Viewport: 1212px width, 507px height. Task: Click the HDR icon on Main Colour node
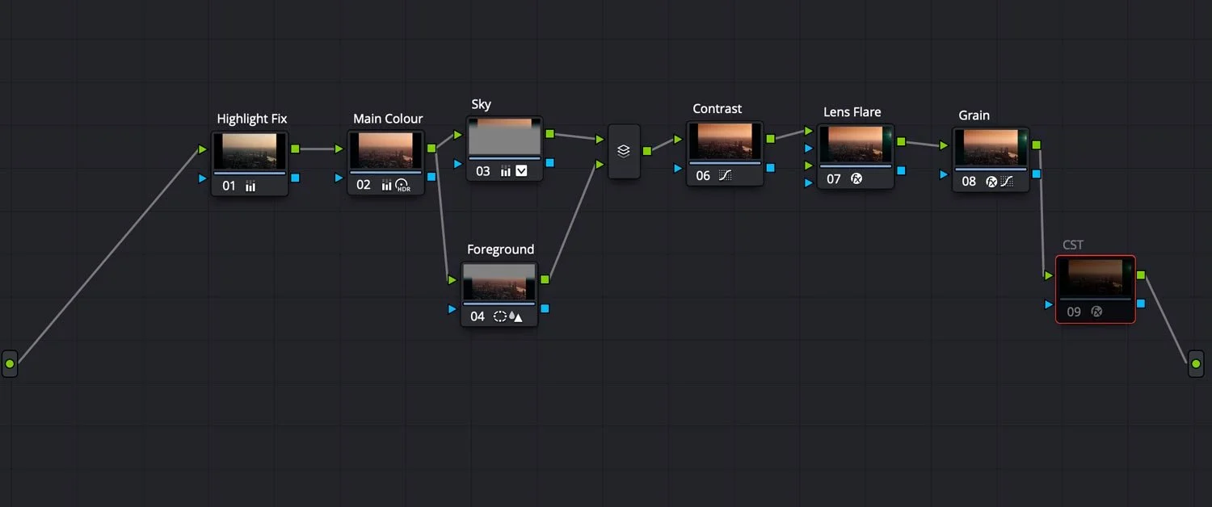pyautogui.click(x=403, y=186)
